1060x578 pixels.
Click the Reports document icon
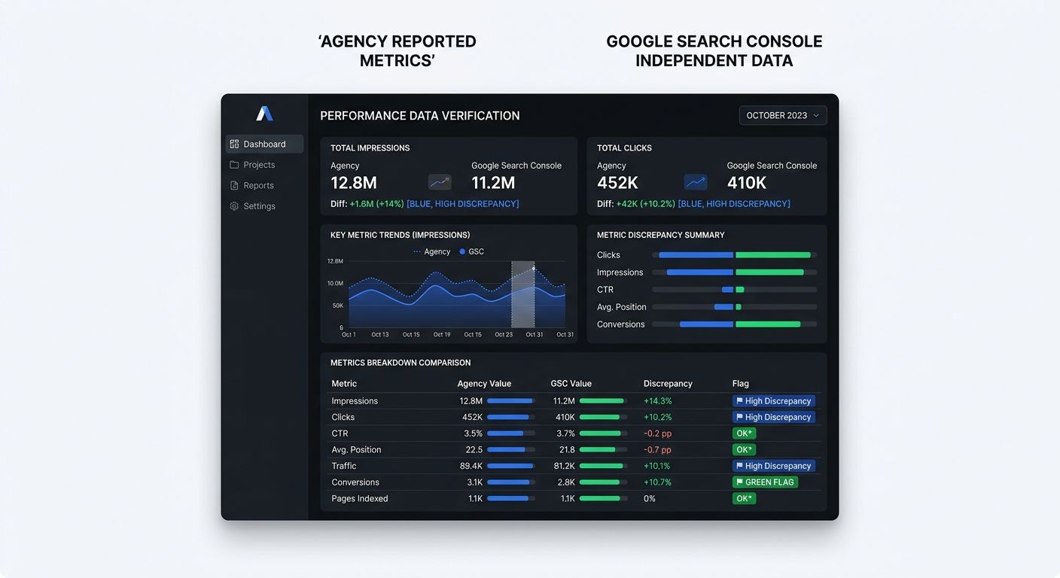click(x=234, y=185)
